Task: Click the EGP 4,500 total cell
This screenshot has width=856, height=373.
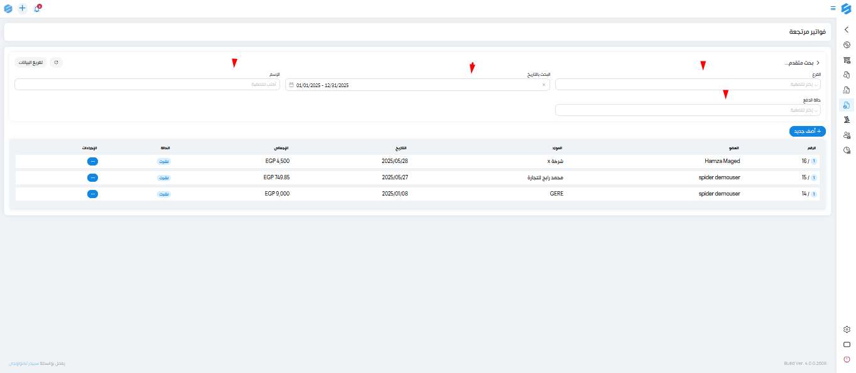Action: coord(278,161)
